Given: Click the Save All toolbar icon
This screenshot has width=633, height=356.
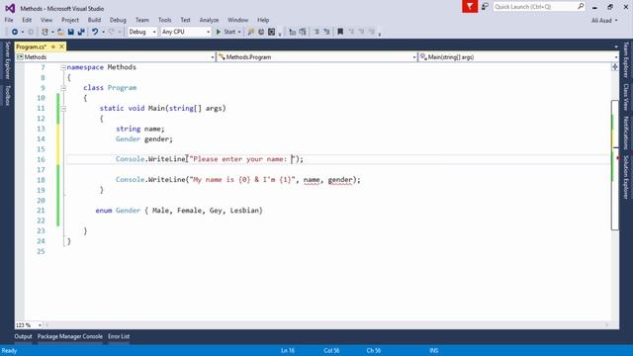Looking at the screenshot, I should [81, 32].
